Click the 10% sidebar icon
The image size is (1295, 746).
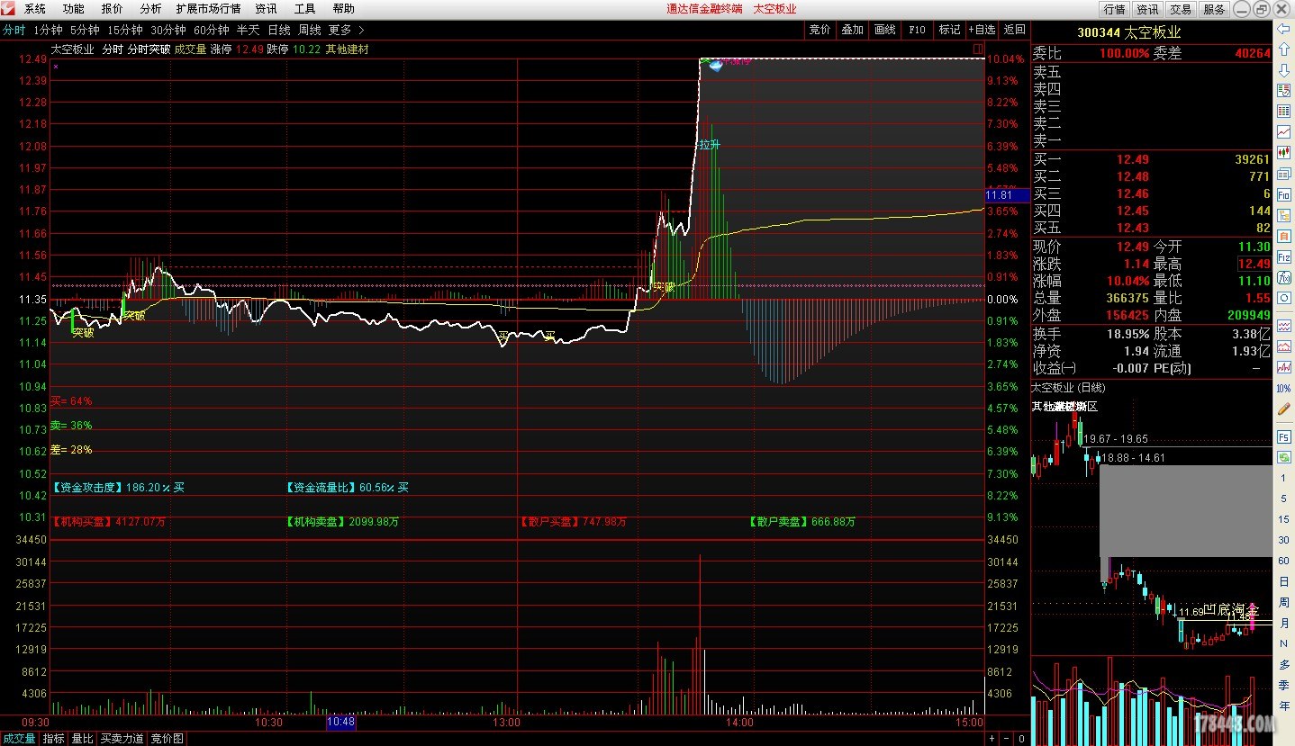(x=1283, y=388)
